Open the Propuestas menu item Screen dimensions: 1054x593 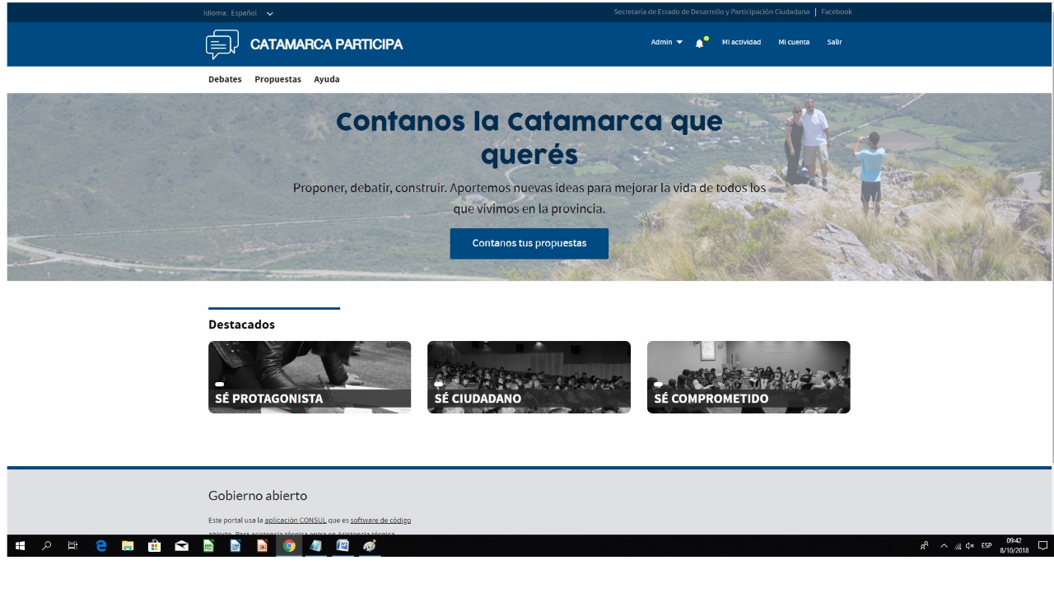coord(277,80)
